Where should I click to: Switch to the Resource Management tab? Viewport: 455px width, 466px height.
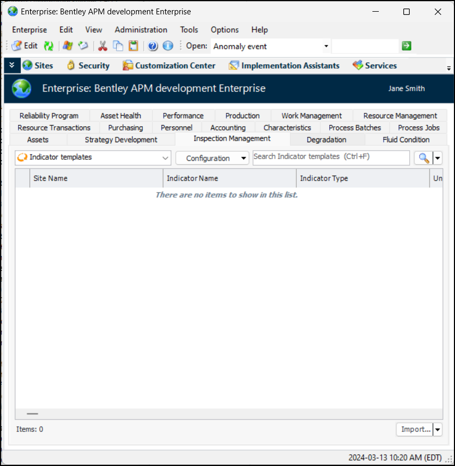tap(400, 116)
